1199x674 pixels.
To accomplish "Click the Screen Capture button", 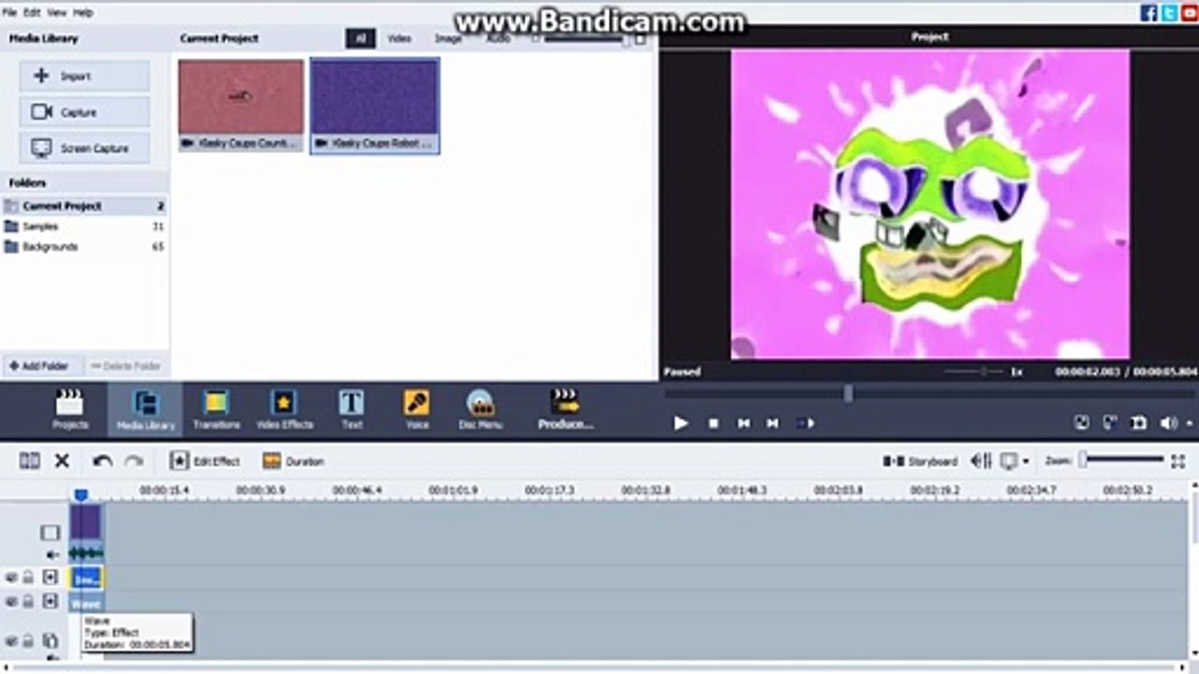I will [84, 148].
